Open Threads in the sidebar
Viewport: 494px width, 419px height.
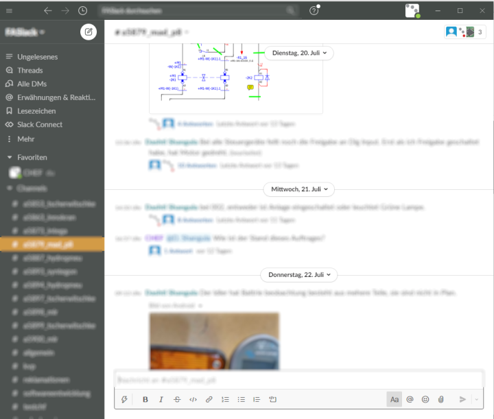pyautogui.click(x=30, y=71)
